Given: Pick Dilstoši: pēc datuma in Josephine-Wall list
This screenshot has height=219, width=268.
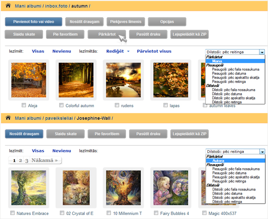Looking at the screenshot, I should [235, 194].
